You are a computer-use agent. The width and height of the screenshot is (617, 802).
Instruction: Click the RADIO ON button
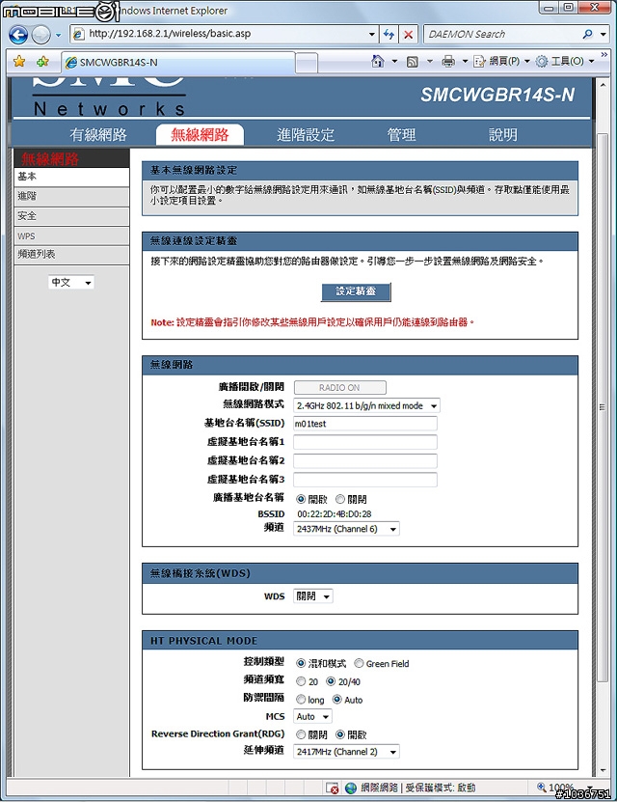pos(339,387)
